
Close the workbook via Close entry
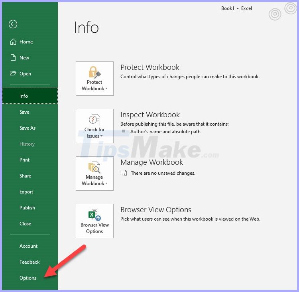(x=26, y=224)
